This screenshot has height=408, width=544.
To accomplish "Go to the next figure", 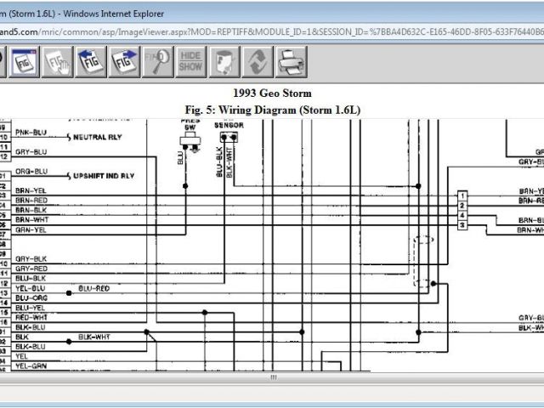I will click(x=124, y=62).
